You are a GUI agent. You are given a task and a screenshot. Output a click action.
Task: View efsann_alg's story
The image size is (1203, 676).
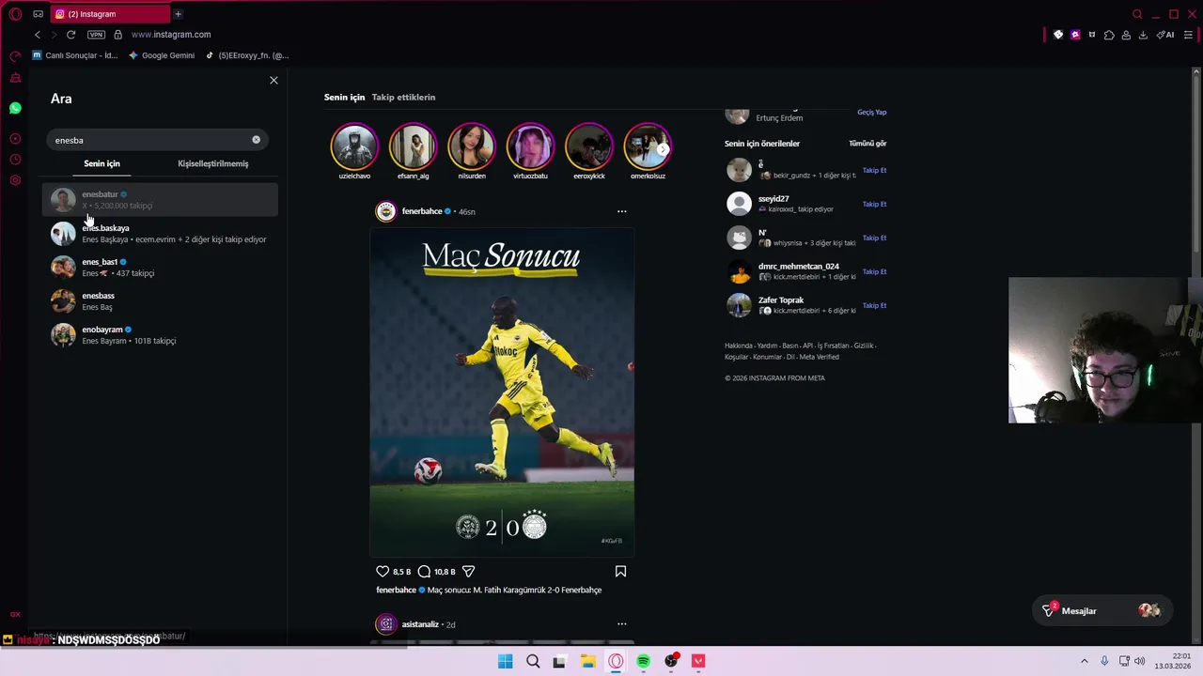[413, 147]
